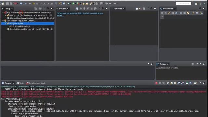This screenshot has width=208, height=117.
Task: Open View Menu chevron in Servers view
Action: coord(99,8)
